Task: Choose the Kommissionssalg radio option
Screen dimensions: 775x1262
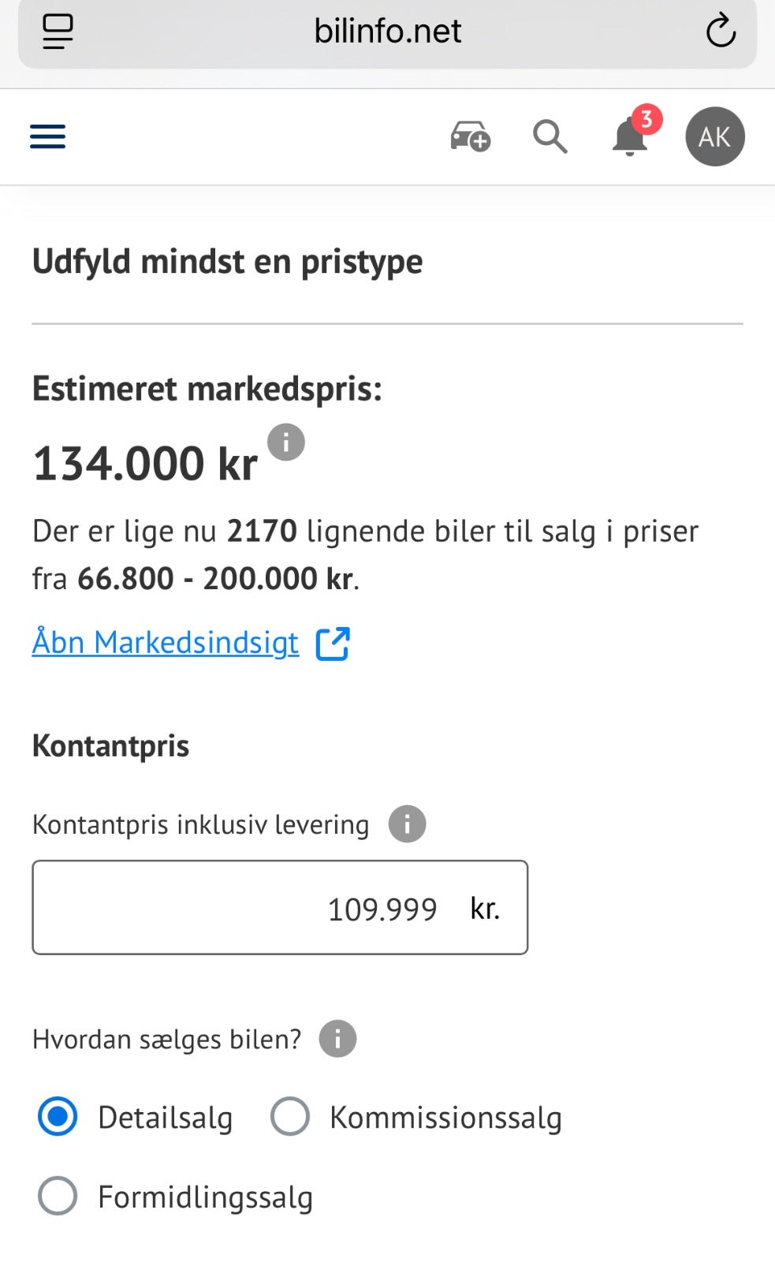Action: [289, 1117]
